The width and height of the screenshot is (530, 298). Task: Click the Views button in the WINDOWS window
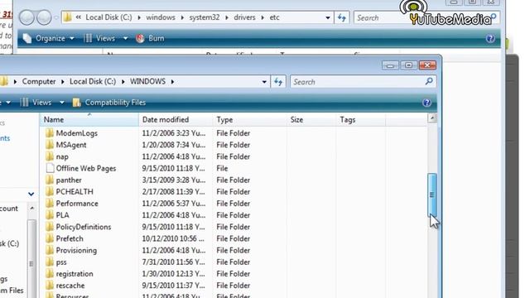pyautogui.click(x=36, y=103)
